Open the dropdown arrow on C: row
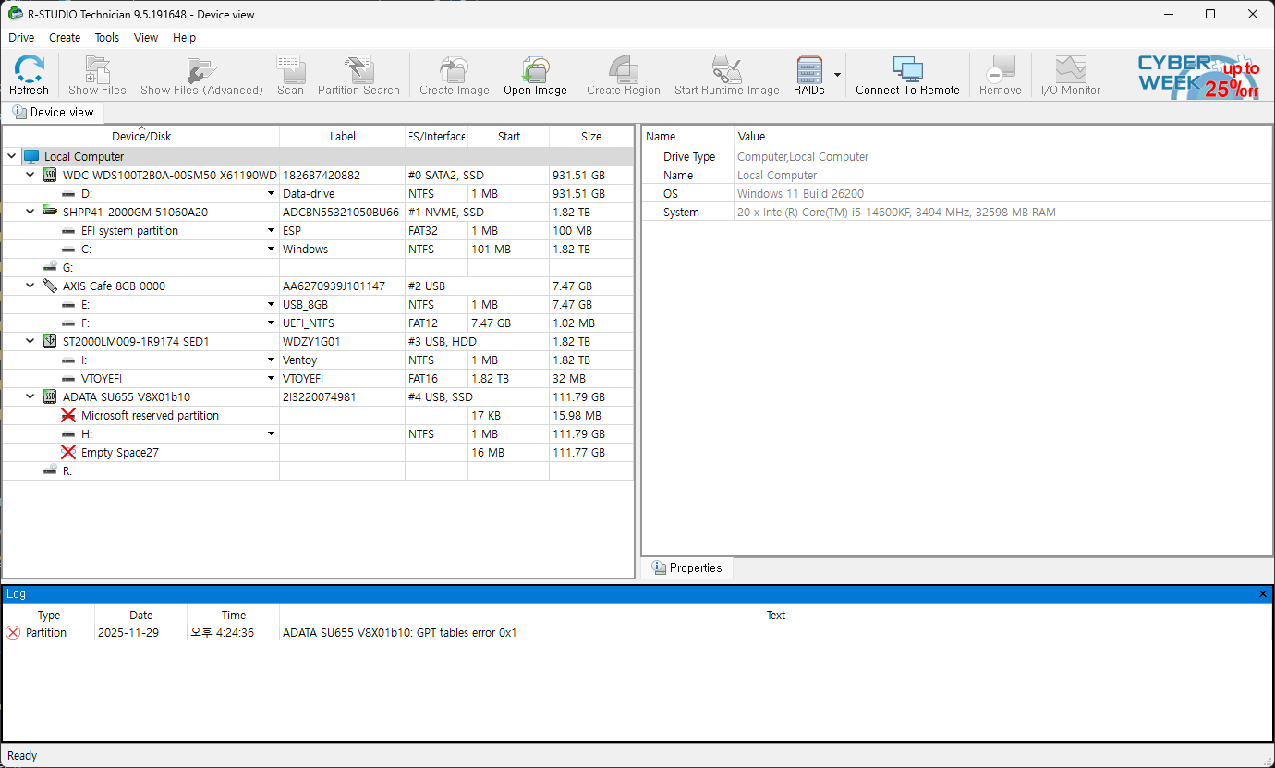This screenshot has width=1275, height=768. click(x=272, y=250)
